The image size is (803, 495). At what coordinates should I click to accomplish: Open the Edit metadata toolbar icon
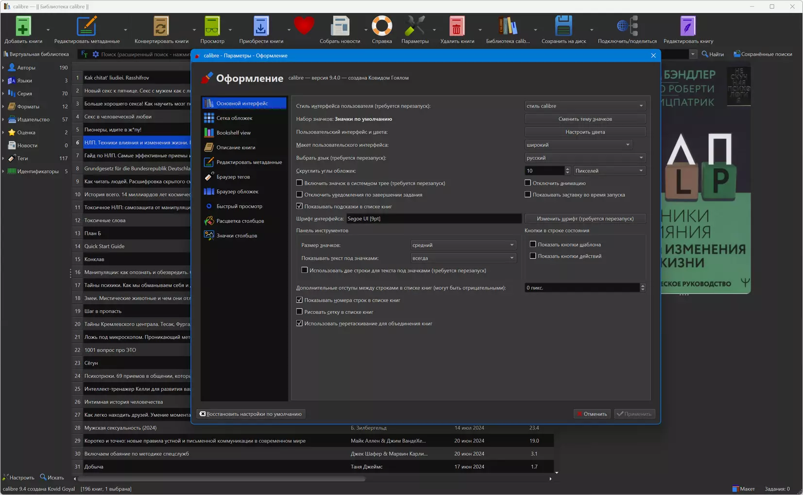tap(86, 27)
